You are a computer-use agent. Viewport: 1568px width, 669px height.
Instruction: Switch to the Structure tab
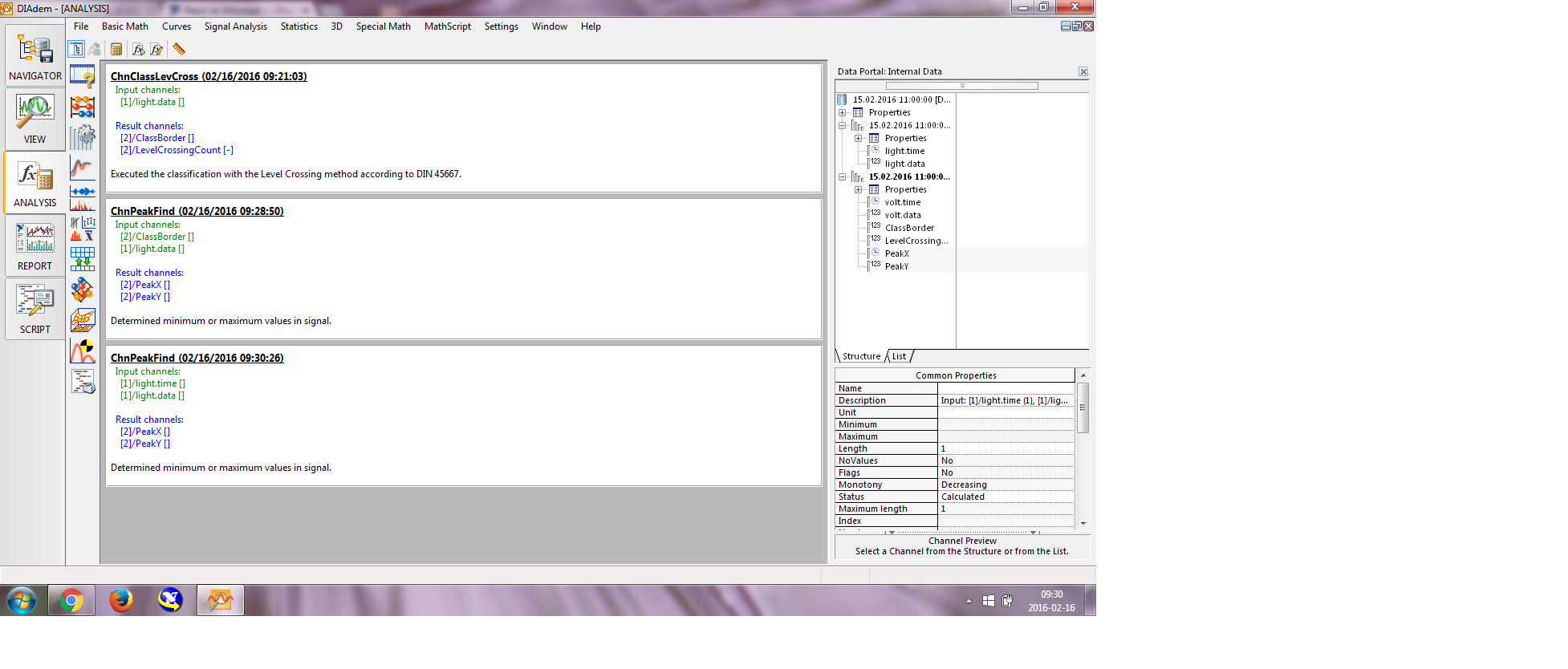point(861,356)
